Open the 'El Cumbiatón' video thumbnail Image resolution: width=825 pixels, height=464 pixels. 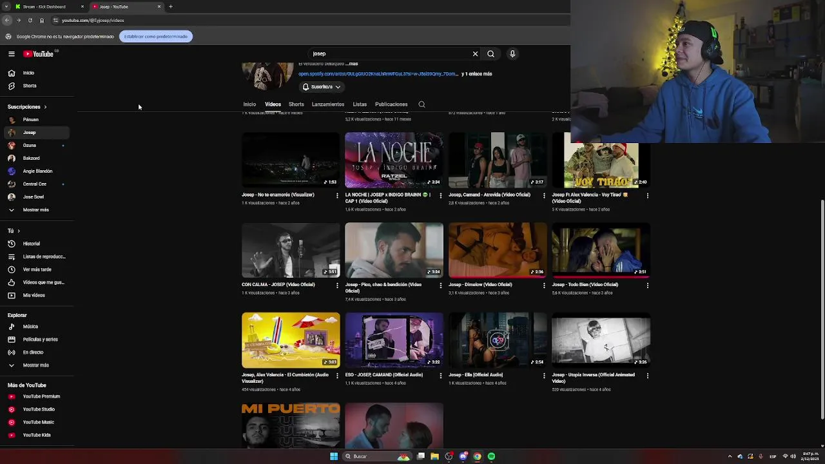291,340
